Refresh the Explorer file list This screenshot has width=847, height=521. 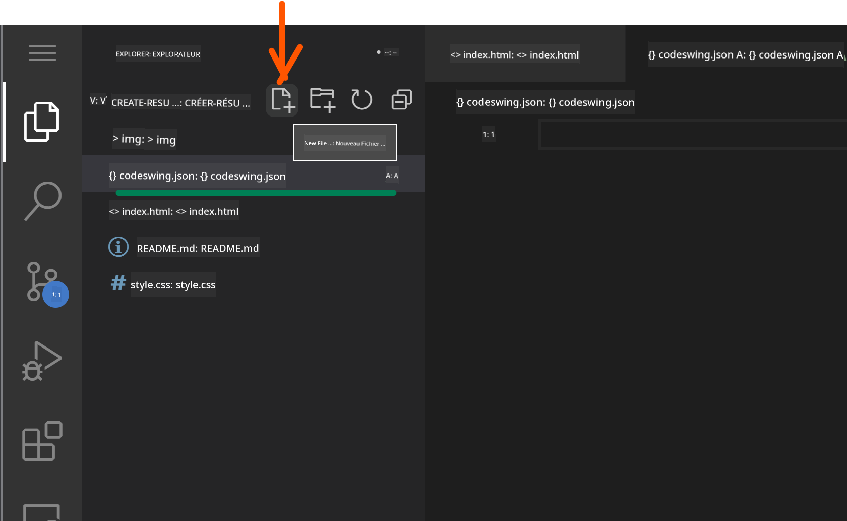click(x=361, y=100)
